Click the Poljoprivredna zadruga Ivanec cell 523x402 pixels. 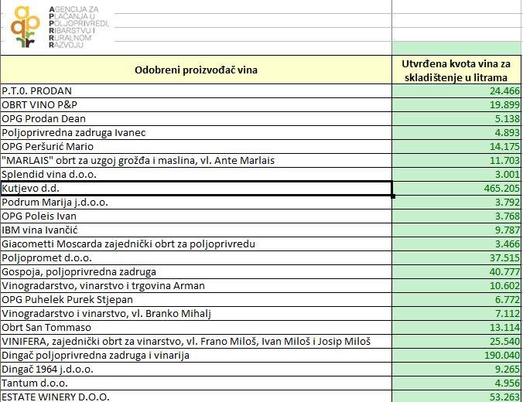196,133
